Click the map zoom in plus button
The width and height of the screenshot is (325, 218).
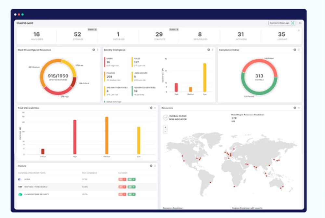coord(165,127)
